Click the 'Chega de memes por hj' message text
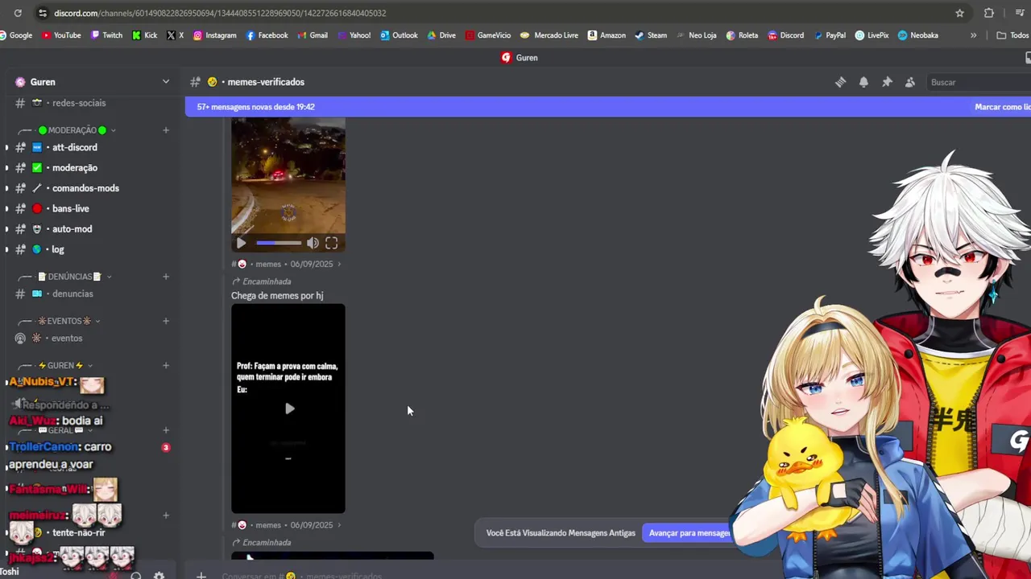Image resolution: width=1031 pixels, height=579 pixels. [x=277, y=295]
